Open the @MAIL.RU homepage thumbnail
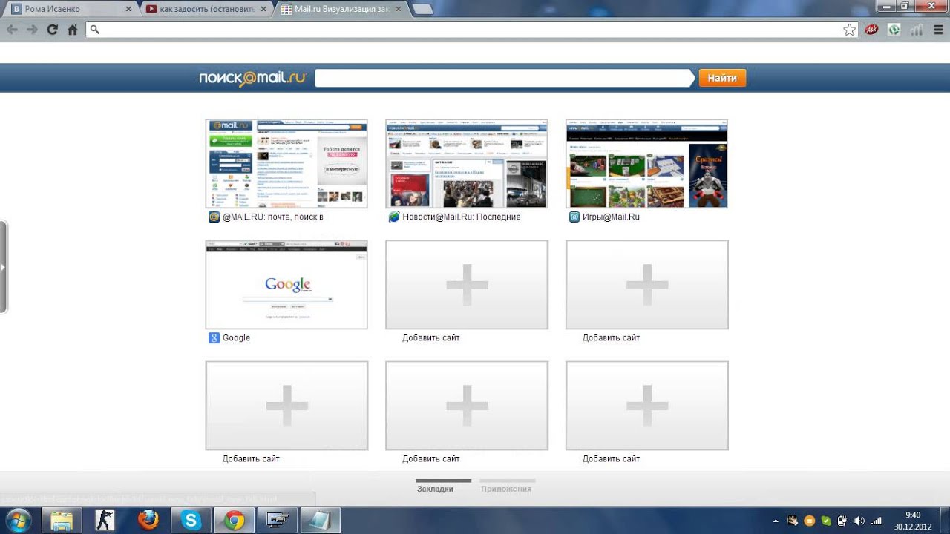 (x=286, y=163)
